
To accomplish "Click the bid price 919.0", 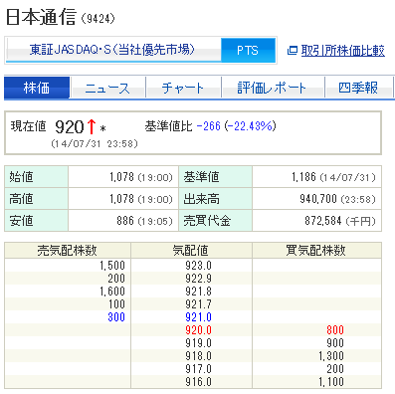I will click(198, 343).
